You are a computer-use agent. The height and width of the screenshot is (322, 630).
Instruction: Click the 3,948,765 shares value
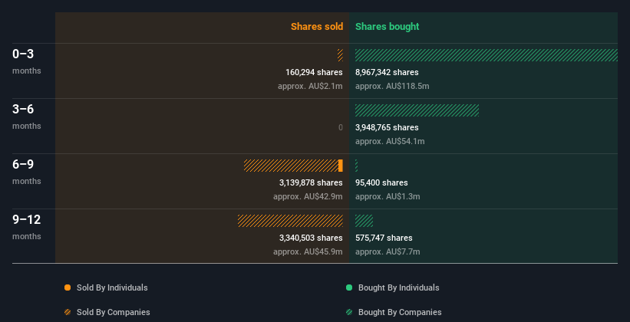click(x=387, y=128)
